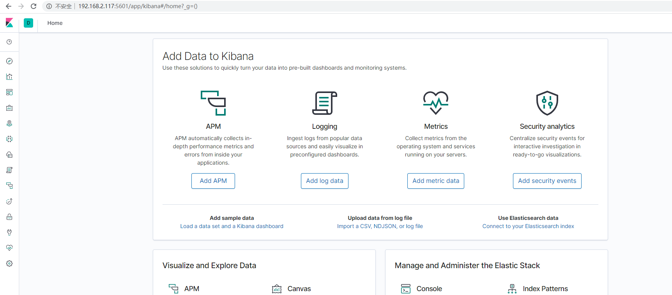Open Console link text in Manage section
This screenshot has height=295, width=672.
[429, 289]
